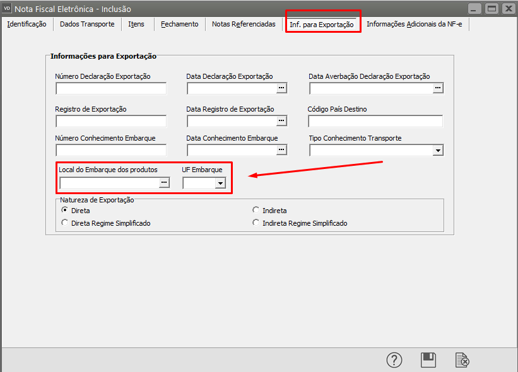Expand Tipo Conhecimento Transporte dropdown

438,150
